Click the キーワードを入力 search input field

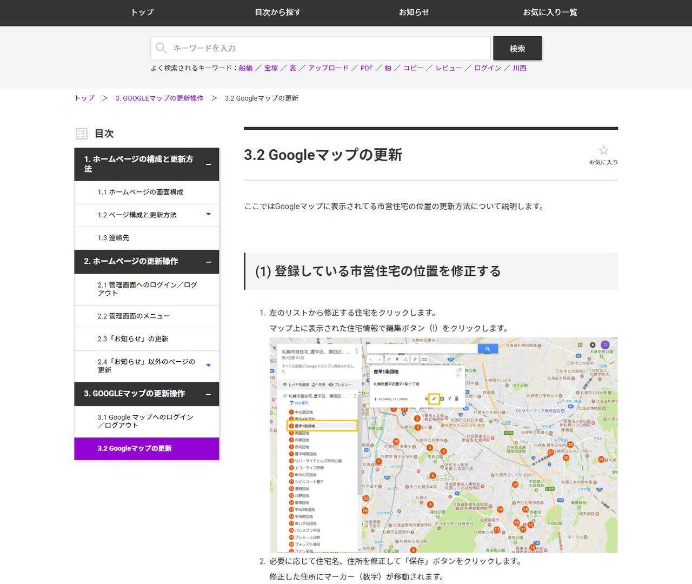point(324,48)
